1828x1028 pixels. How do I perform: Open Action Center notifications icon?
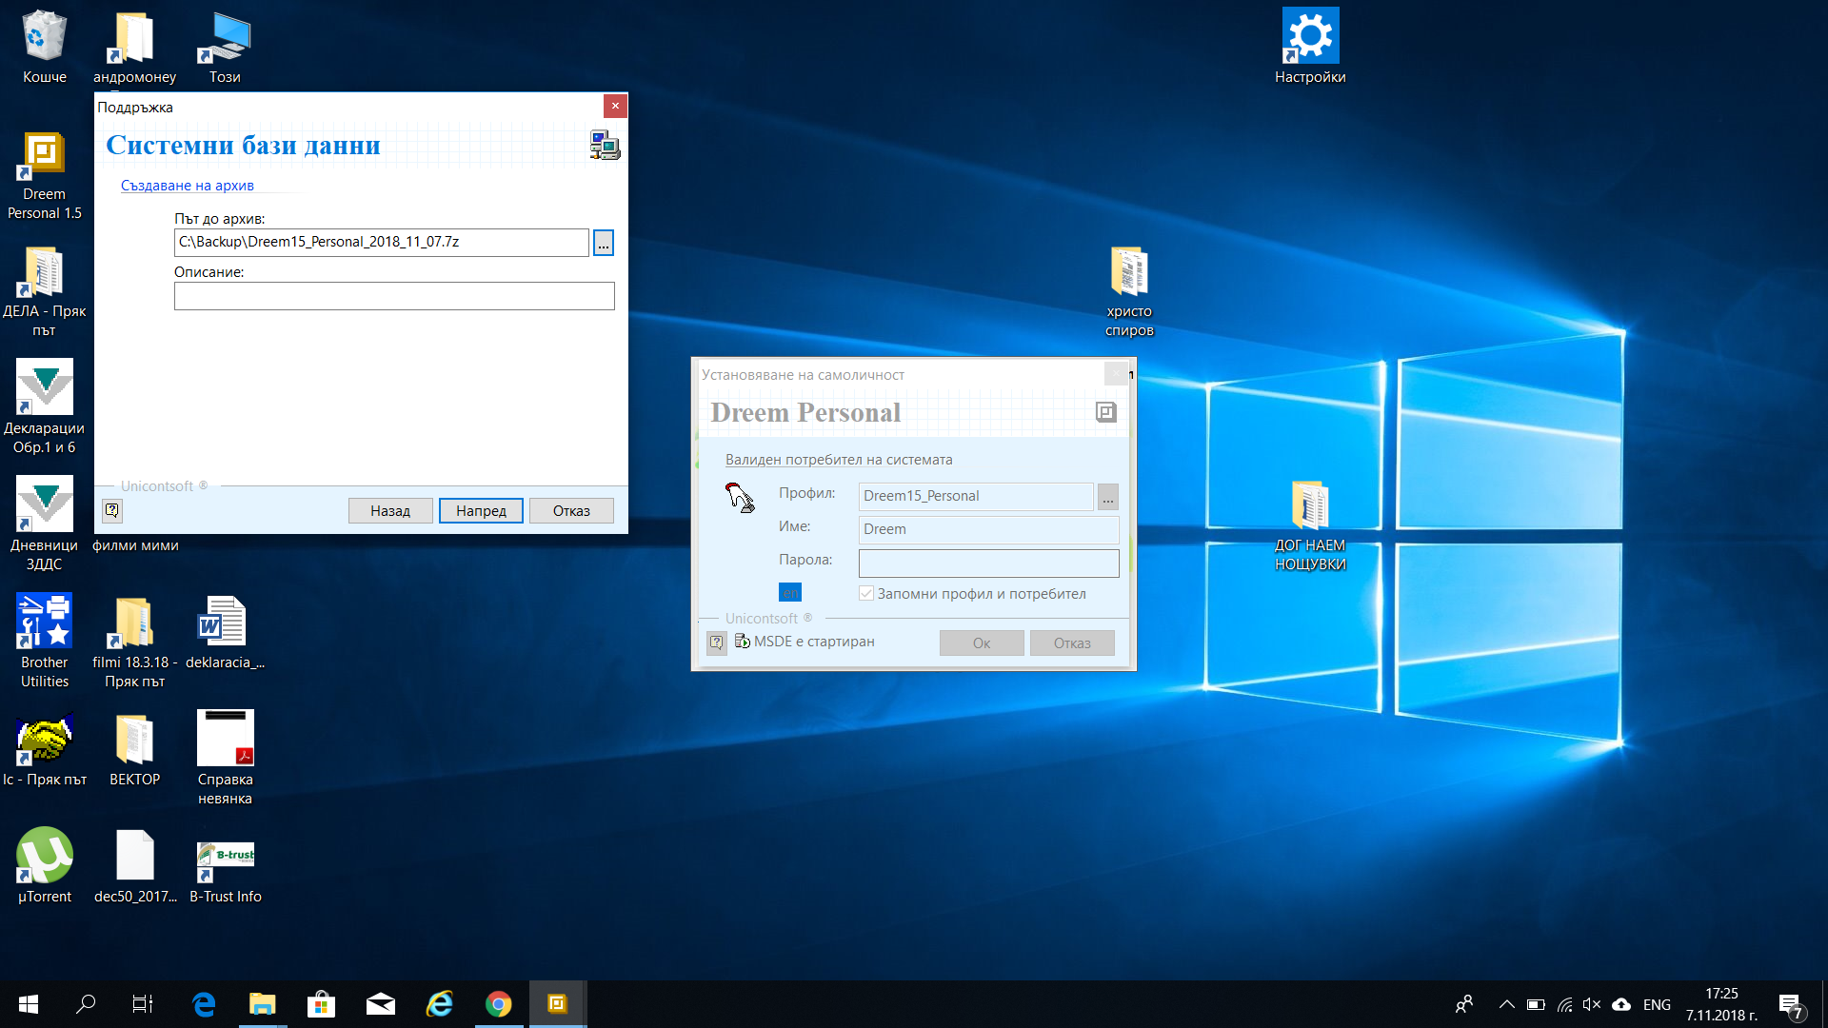click(x=1791, y=1006)
